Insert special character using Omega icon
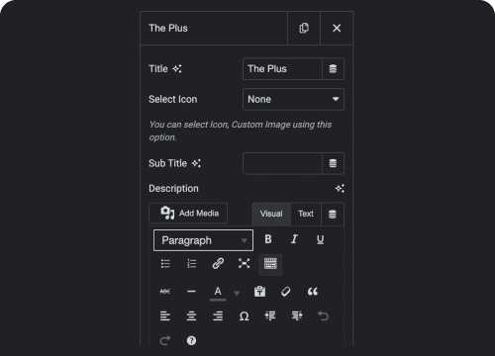Viewport: 495px width, 356px height. 244,316
